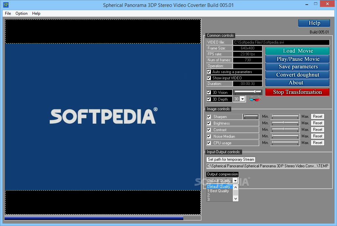The width and height of the screenshot is (337, 226).
Task: Toggle Auto saving a parameters checkbox
Action: pos(209,72)
